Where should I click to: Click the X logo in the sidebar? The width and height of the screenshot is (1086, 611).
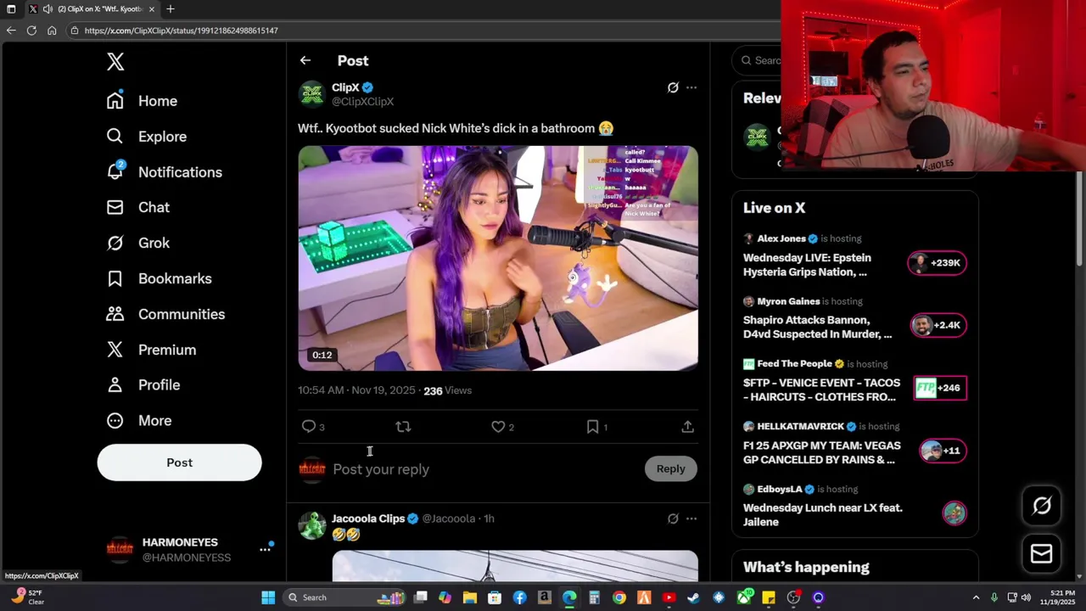pos(115,61)
